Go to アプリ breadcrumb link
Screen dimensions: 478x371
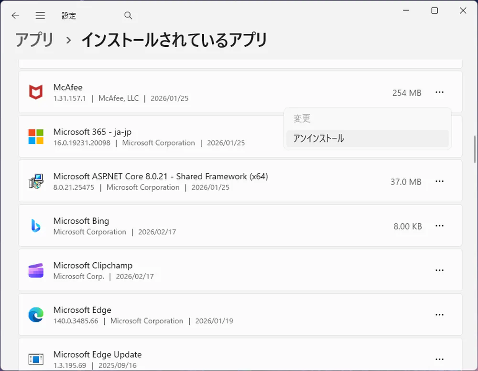(x=34, y=40)
